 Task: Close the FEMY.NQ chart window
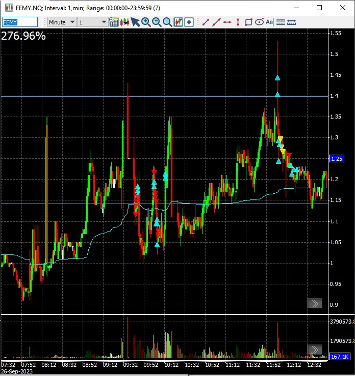(x=342, y=8)
